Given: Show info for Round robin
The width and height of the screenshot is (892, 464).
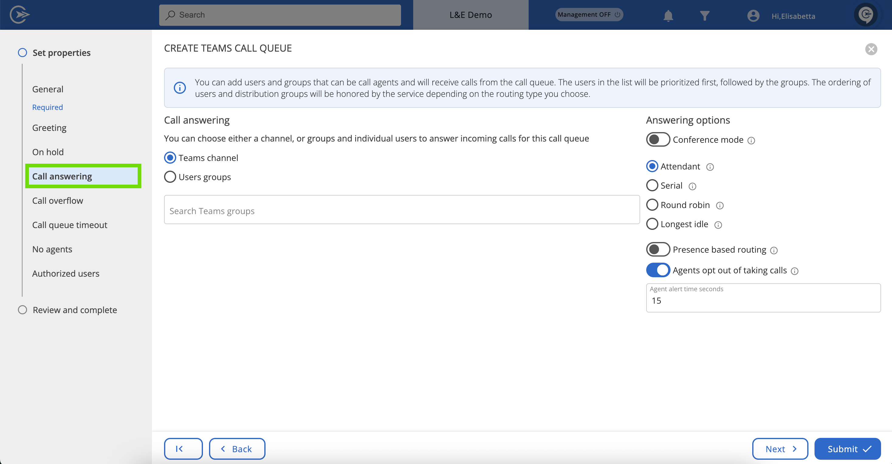Looking at the screenshot, I should tap(719, 206).
